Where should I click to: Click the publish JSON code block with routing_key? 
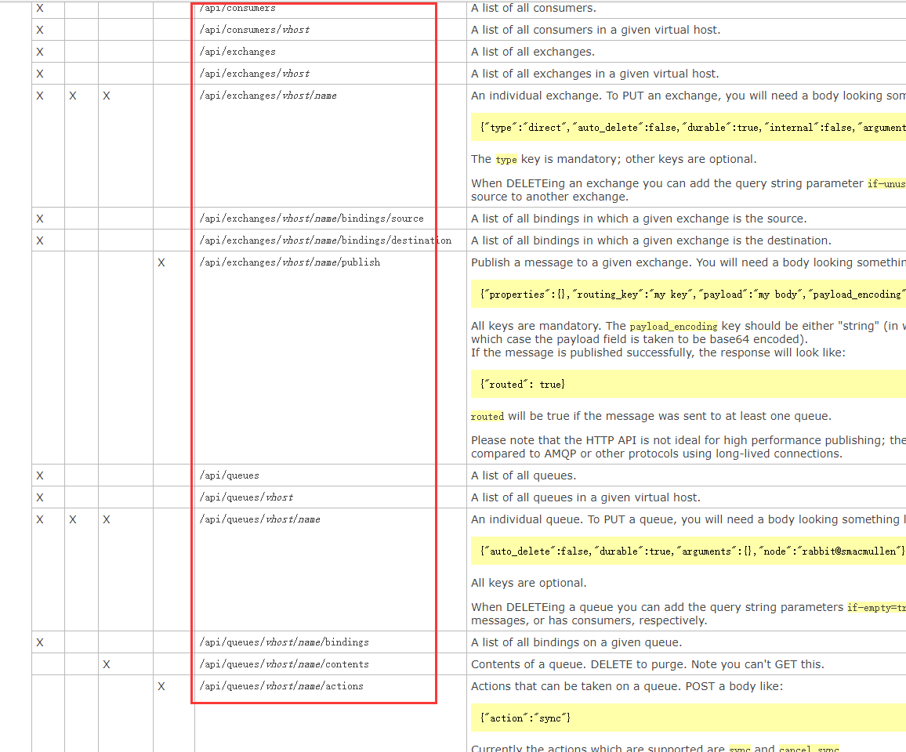(x=688, y=294)
